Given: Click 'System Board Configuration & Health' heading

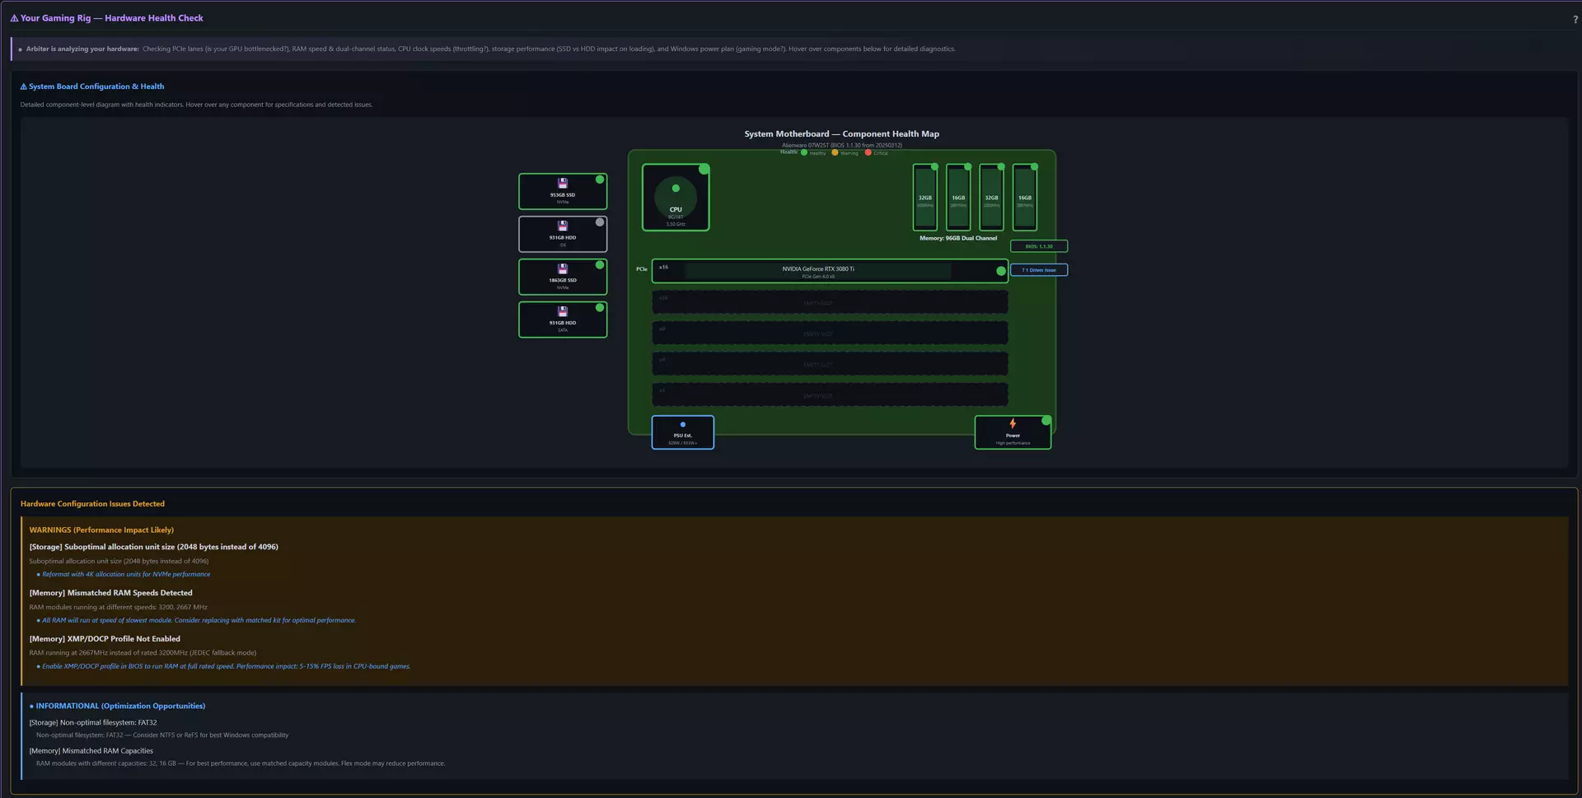Looking at the screenshot, I should click(96, 86).
